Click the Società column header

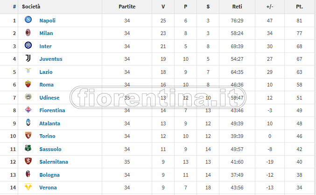coord(31,7)
